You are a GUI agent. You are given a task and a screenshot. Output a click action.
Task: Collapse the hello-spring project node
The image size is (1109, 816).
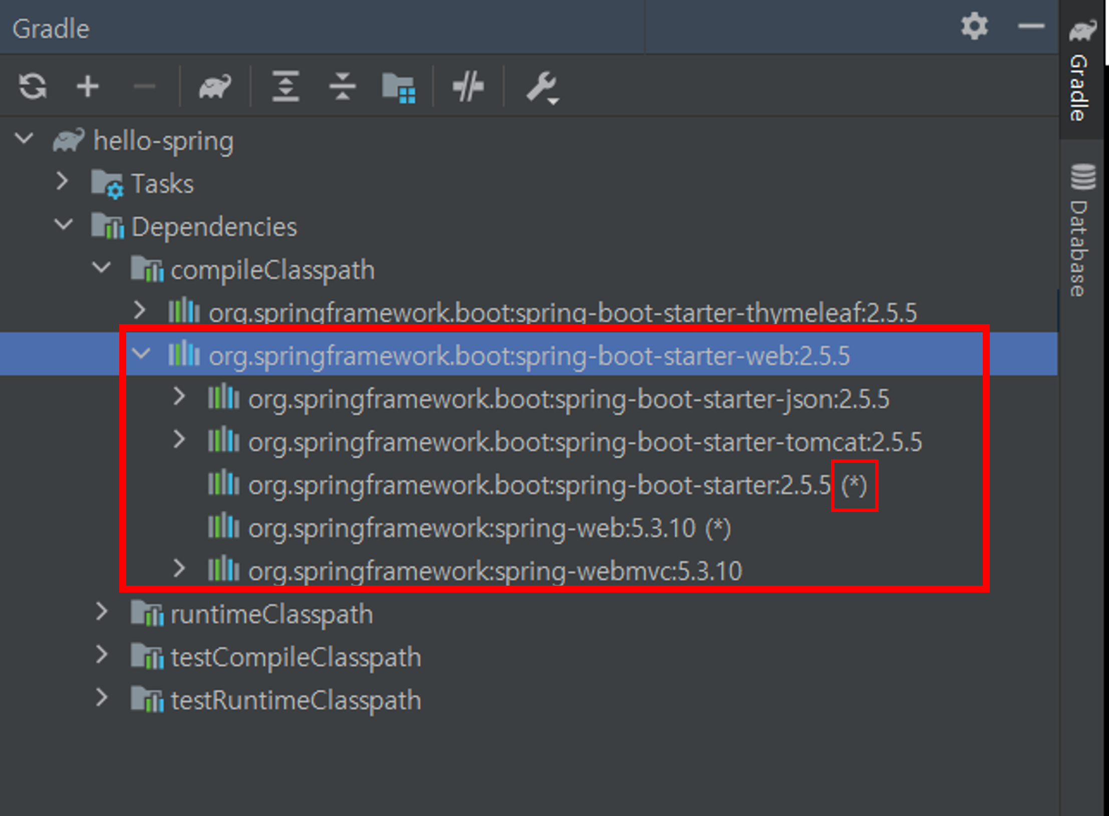pyautogui.click(x=24, y=139)
